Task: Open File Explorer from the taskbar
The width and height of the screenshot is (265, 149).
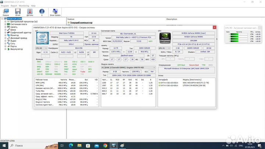Action: pos(79,145)
